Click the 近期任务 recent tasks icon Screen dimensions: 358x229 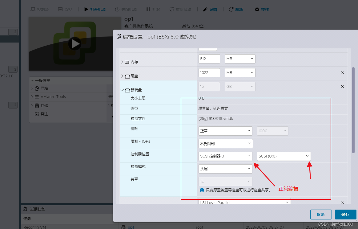25,209
